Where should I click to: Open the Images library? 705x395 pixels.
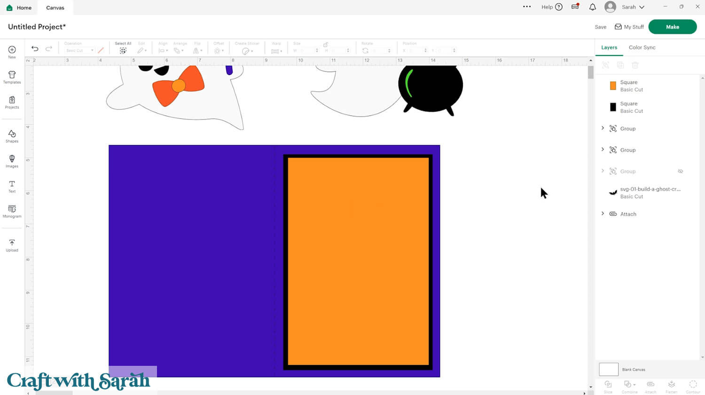click(12, 161)
